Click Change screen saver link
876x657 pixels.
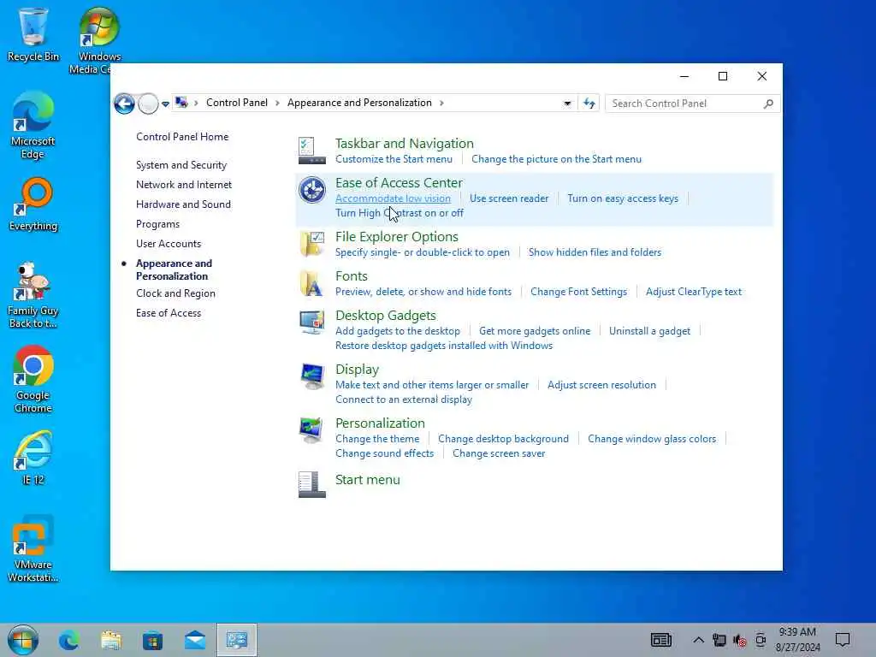[499, 453]
